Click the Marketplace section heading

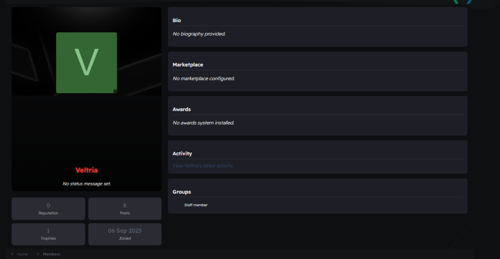[187, 65]
